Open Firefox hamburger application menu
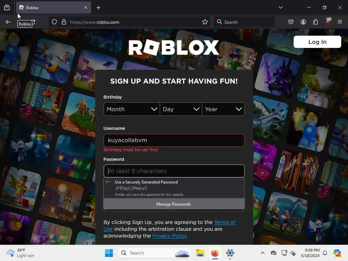Image resolution: width=348 pixels, height=261 pixels. click(x=340, y=22)
